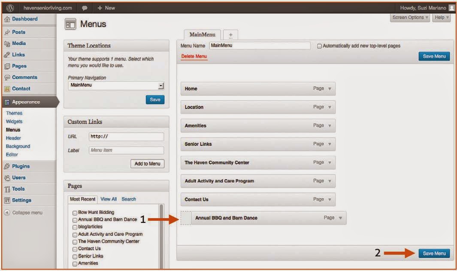Switch to Search pages tab
457x271 pixels.
pos(129,199)
